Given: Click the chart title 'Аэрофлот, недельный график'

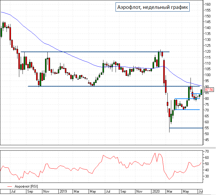Looking at the screenshot, I should 153,7.
